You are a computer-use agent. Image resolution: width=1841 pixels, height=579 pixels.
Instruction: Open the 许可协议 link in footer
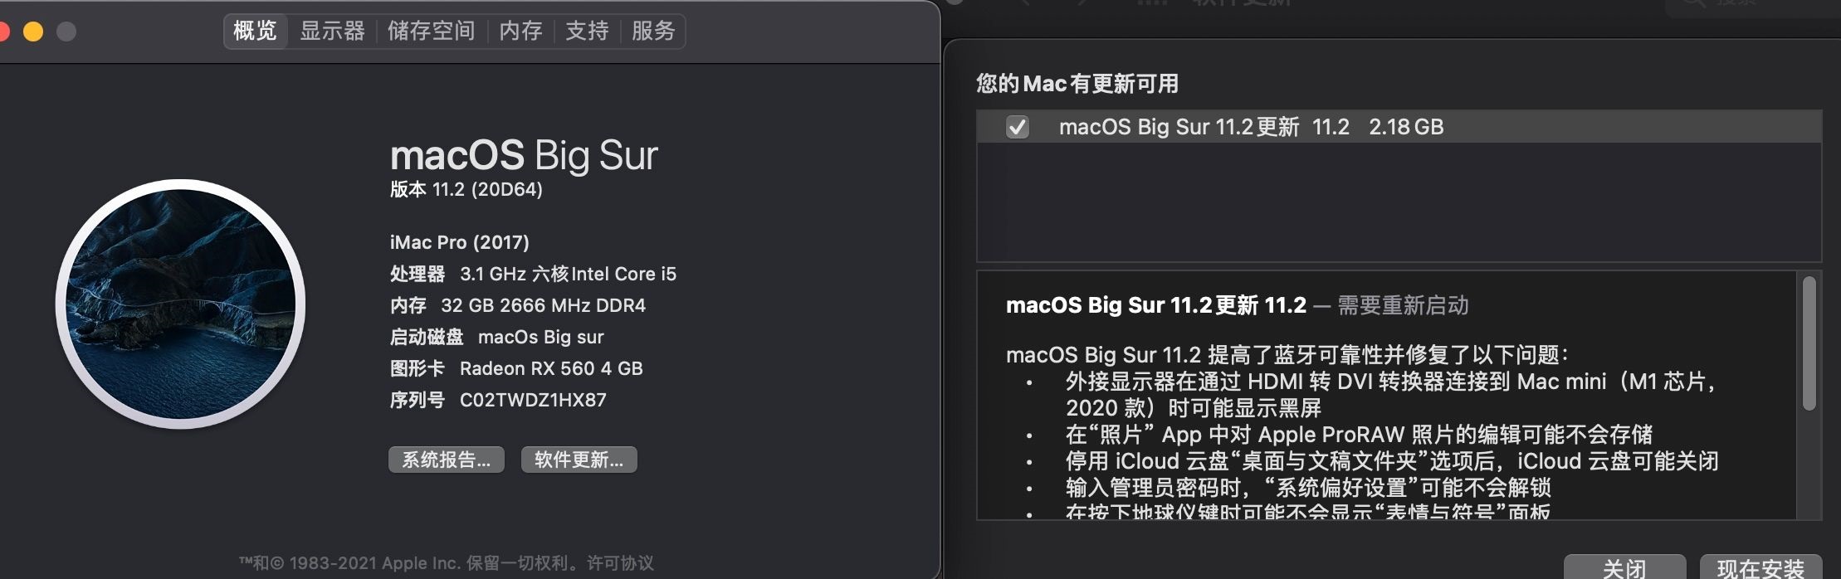point(620,563)
